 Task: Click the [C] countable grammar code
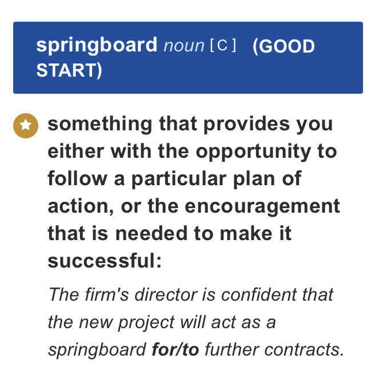pos(223,46)
